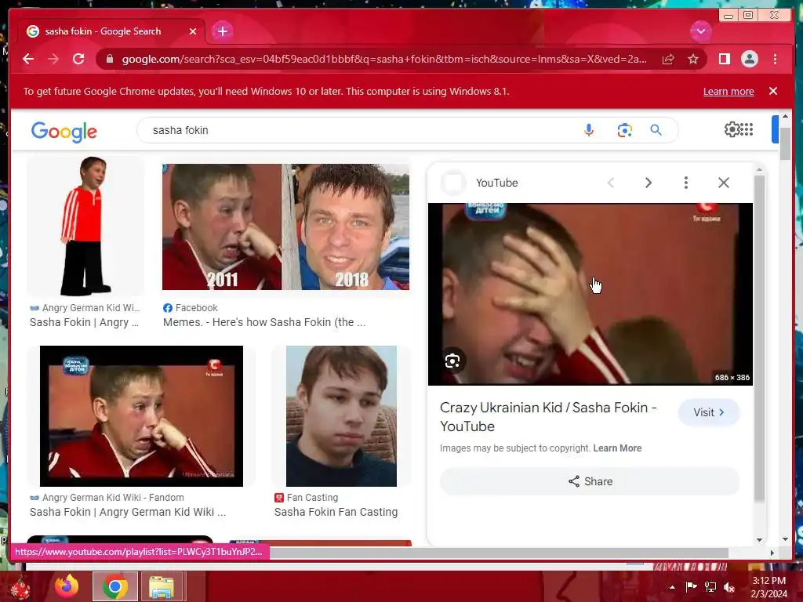The image size is (803, 602).
Task: Open the Sasha Fokin Fan Casting title link
Action: tap(336, 512)
